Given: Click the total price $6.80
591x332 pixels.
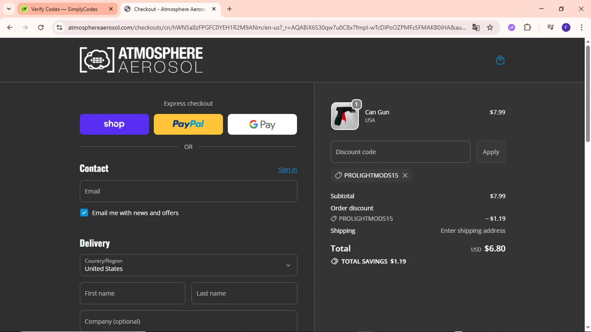Looking at the screenshot, I should tap(495, 249).
